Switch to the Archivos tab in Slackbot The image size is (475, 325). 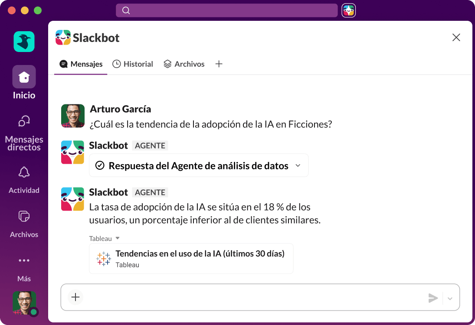click(184, 64)
